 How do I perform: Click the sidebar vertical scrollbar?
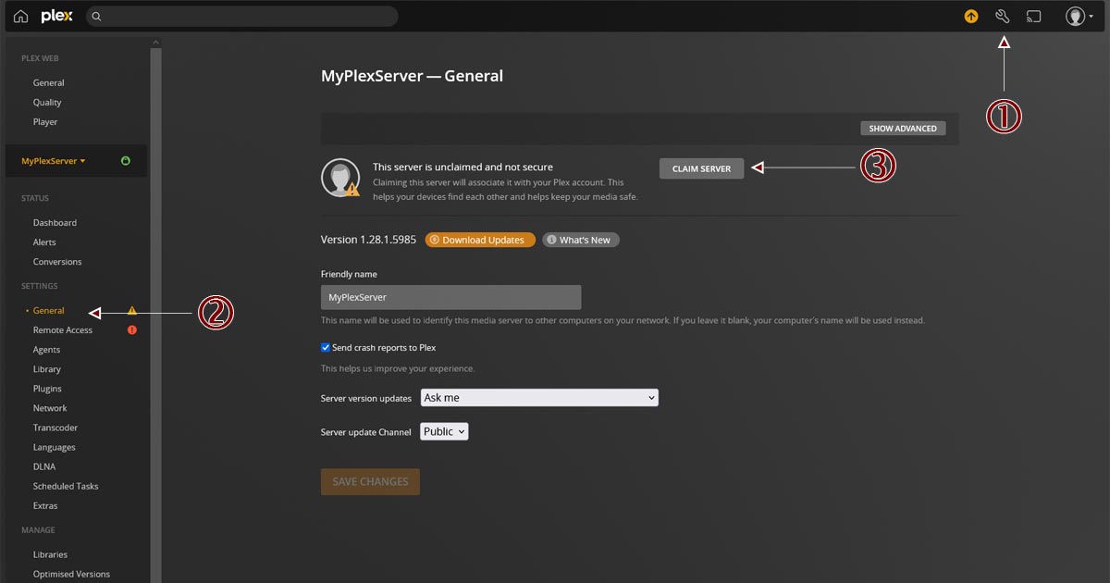(x=155, y=315)
